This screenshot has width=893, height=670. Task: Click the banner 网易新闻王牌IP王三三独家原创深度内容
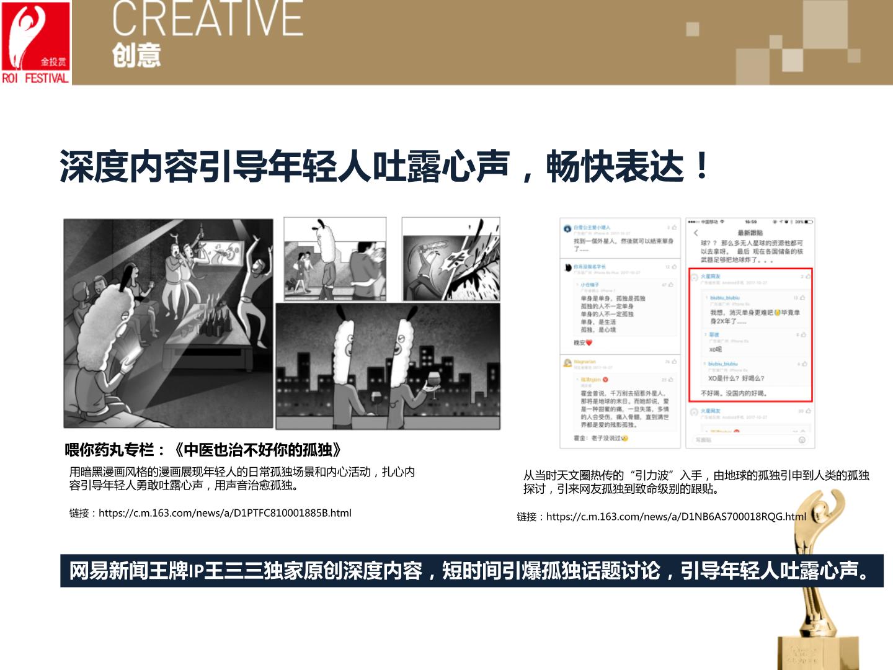pyautogui.click(x=472, y=571)
